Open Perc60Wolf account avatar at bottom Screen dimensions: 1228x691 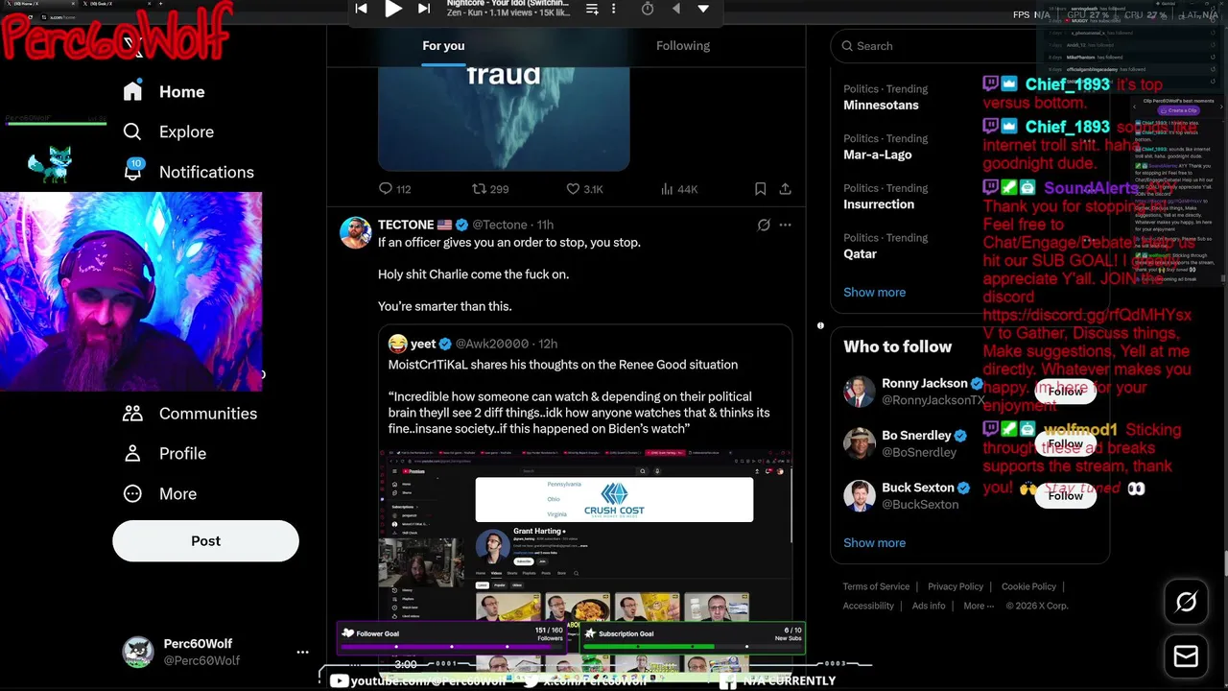(x=138, y=652)
